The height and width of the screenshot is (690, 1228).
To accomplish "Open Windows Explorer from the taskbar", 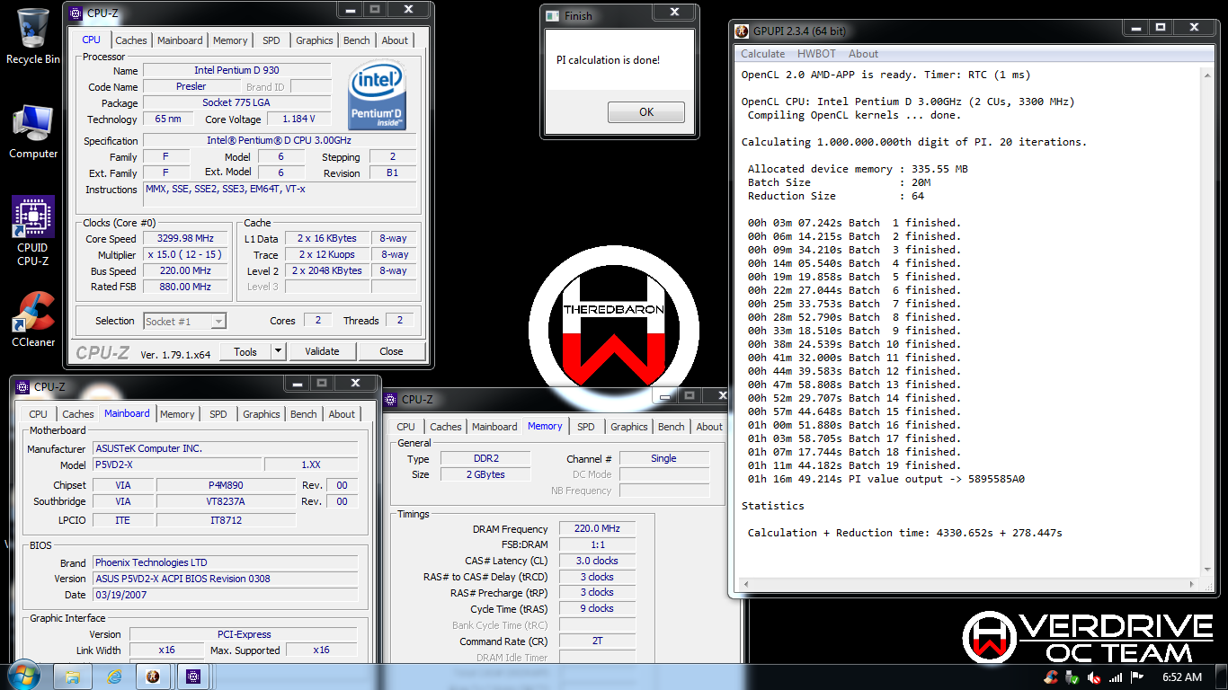I will click(x=73, y=677).
